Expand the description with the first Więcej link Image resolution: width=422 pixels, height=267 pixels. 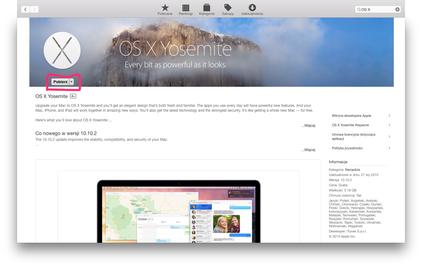(308, 126)
